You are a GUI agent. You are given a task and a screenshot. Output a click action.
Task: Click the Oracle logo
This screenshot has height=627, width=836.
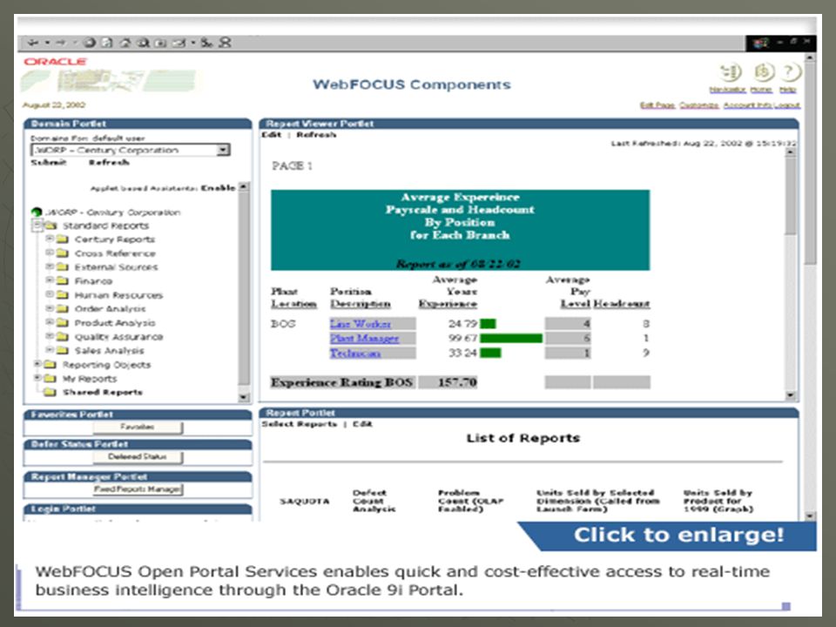pyautogui.click(x=56, y=61)
